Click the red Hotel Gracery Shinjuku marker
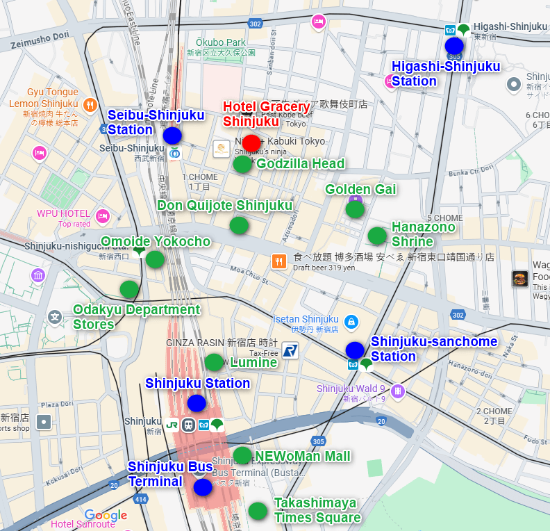550x531 pixels. (251, 143)
